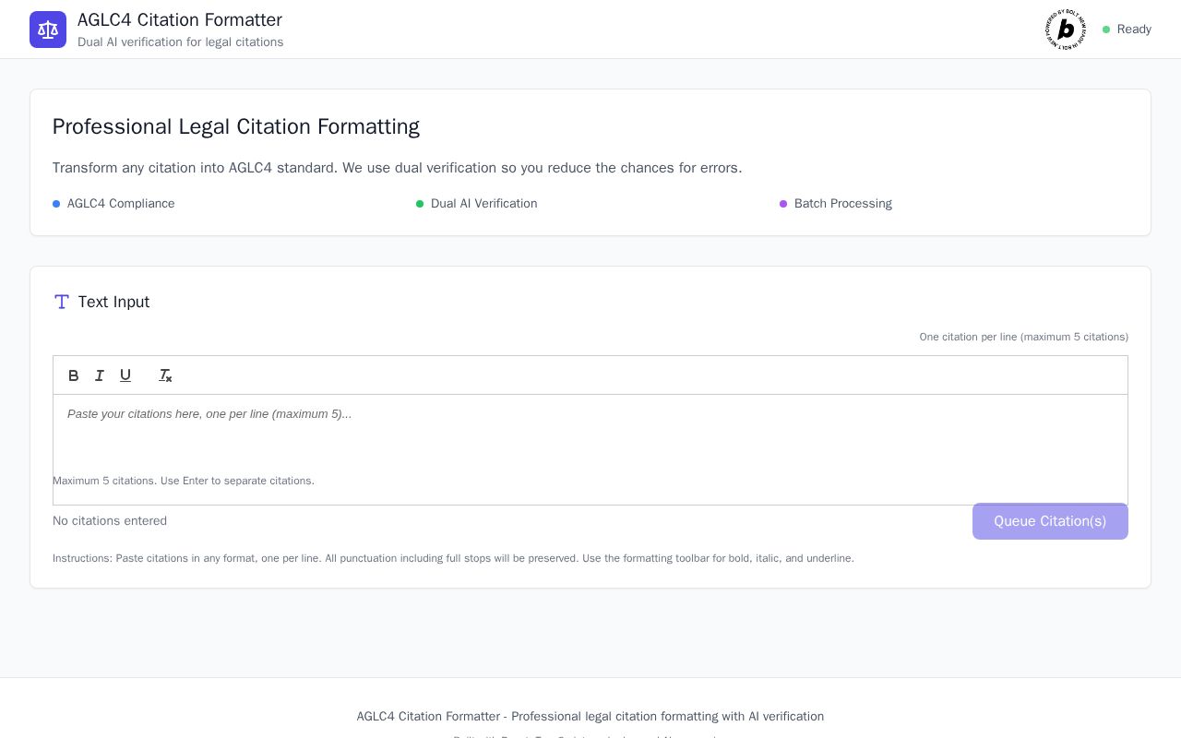Click the footer AGLC4 Citation Formatter description
This screenshot has width=1181, height=738.
[590, 717]
